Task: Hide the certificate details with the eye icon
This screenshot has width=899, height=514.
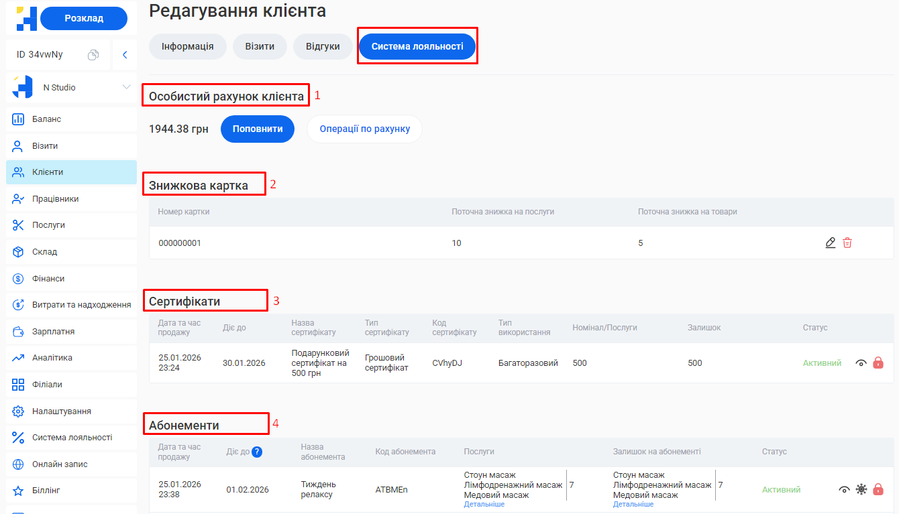Action: [x=861, y=363]
